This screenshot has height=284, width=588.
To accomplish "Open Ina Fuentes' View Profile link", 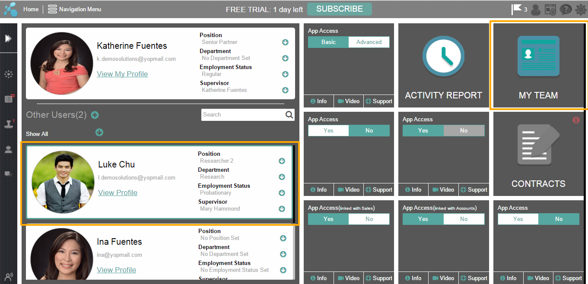I will [116, 270].
